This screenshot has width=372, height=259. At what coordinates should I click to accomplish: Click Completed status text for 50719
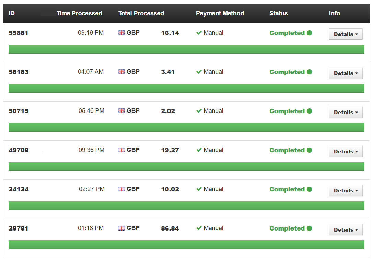pos(287,111)
